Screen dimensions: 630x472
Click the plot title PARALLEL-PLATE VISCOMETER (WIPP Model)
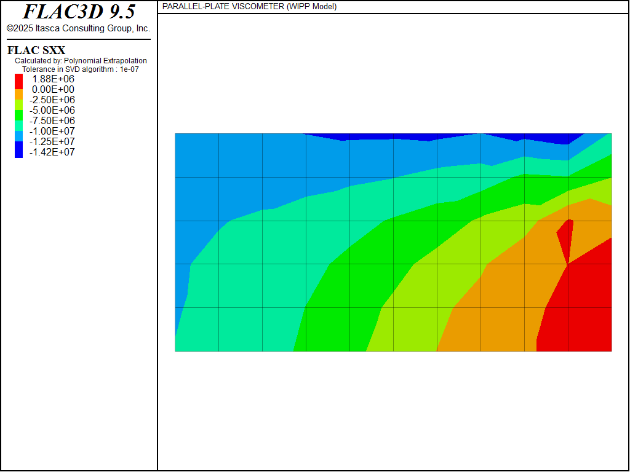click(249, 6)
